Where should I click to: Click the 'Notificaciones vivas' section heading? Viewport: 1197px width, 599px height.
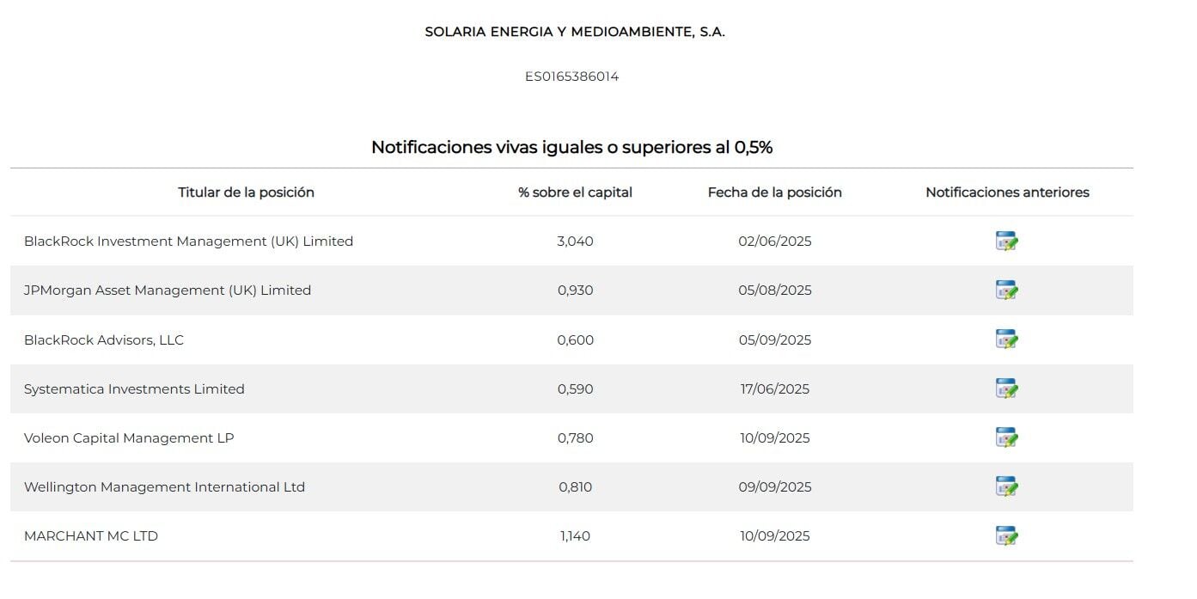click(571, 147)
